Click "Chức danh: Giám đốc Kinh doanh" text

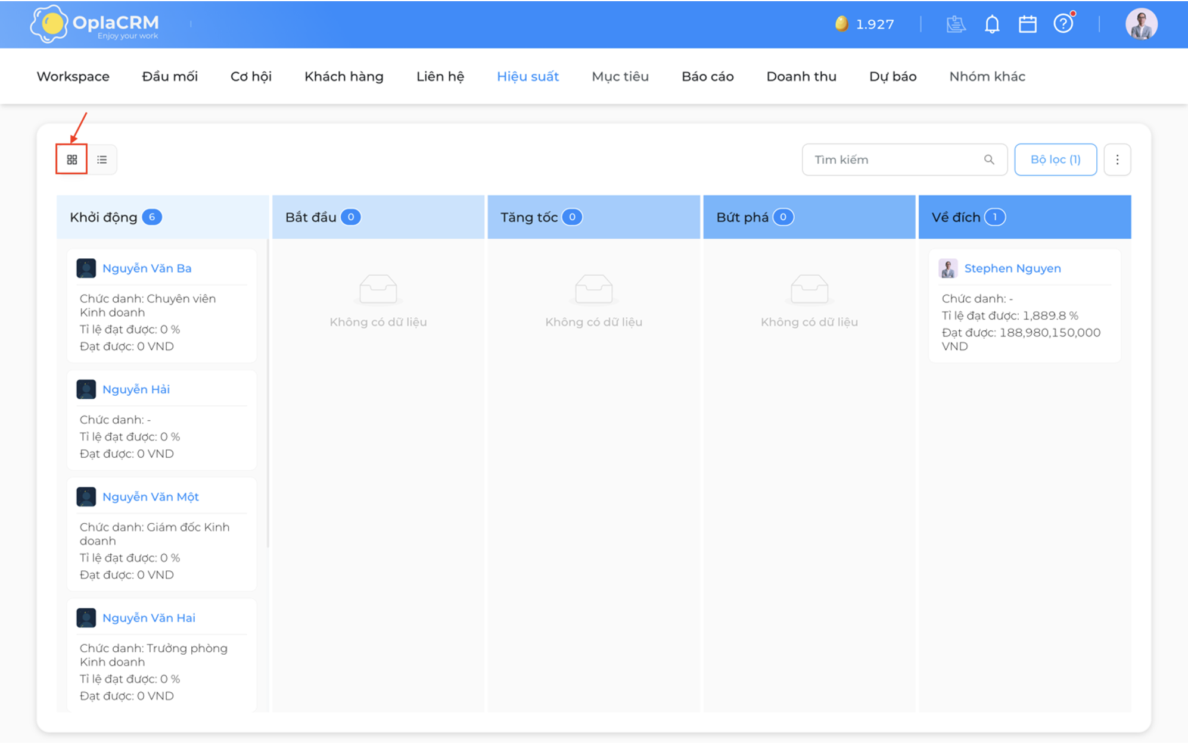[154, 534]
